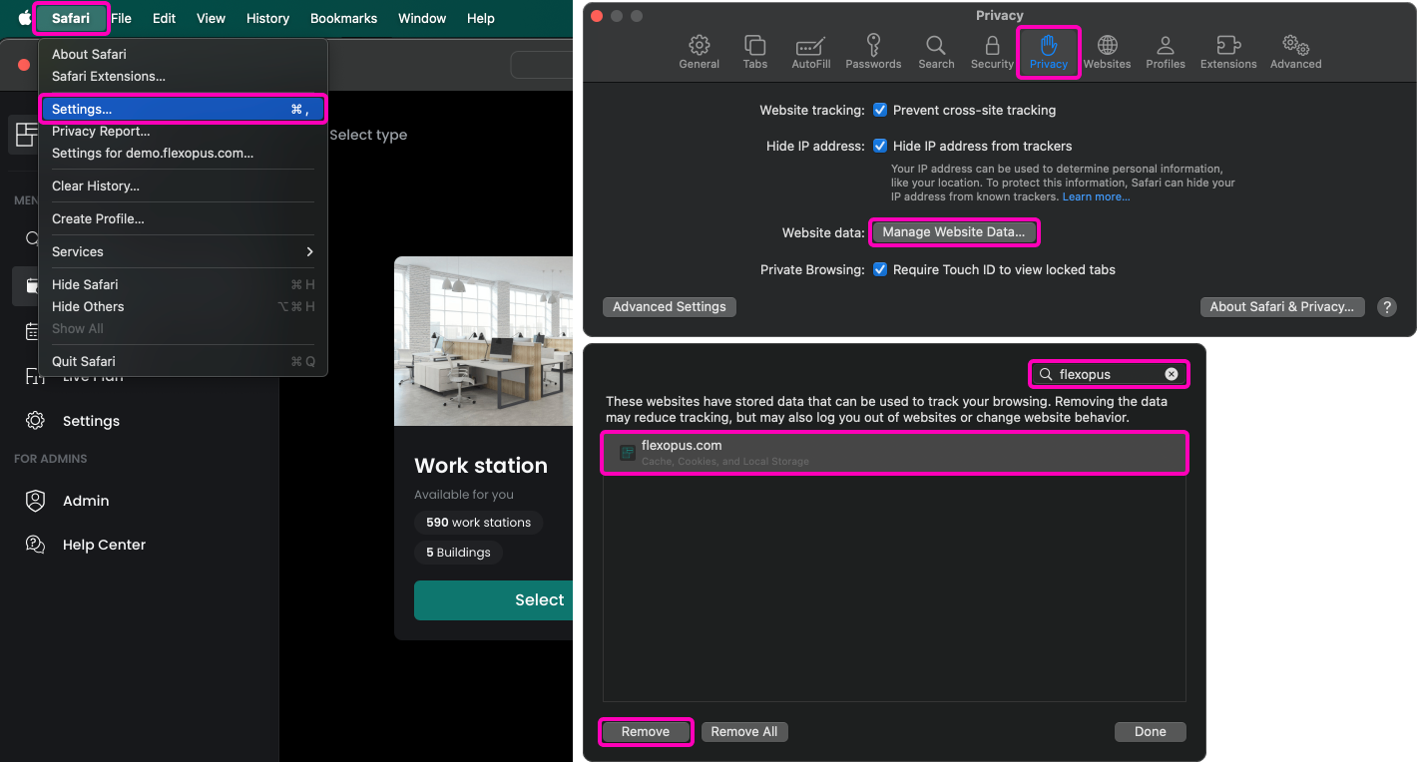Screen dimensions: 1417x762
Task: Open the Bookmarks menu in menu bar
Action: pos(341,18)
